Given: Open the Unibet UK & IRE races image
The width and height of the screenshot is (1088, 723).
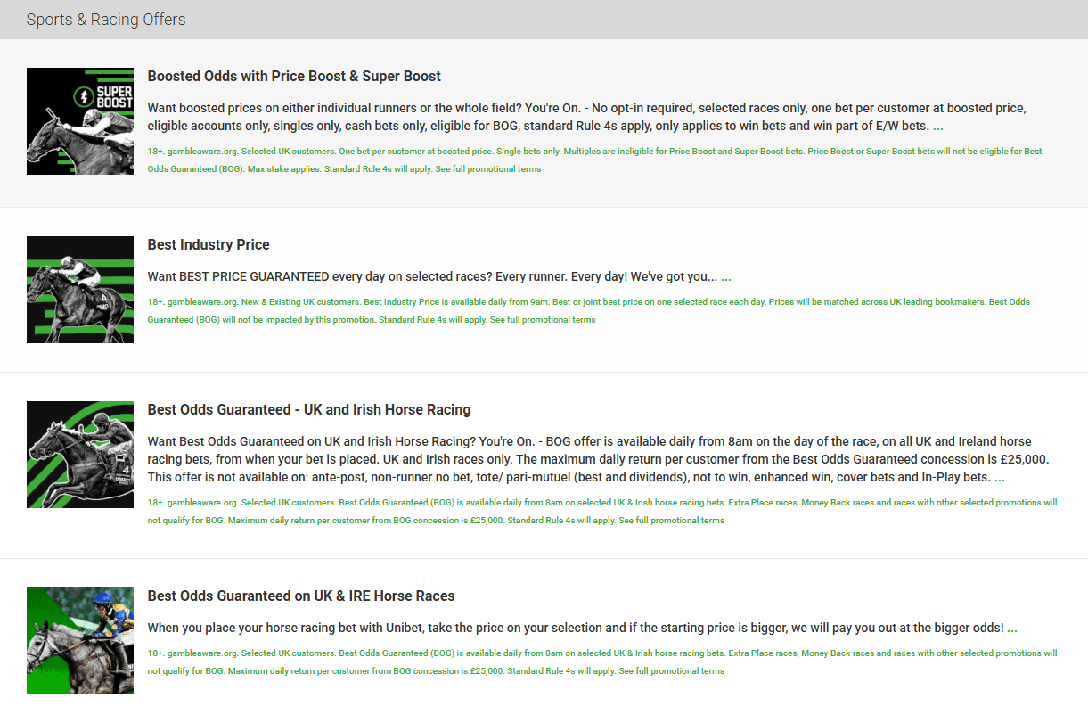Looking at the screenshot, I should click(79, 641).
